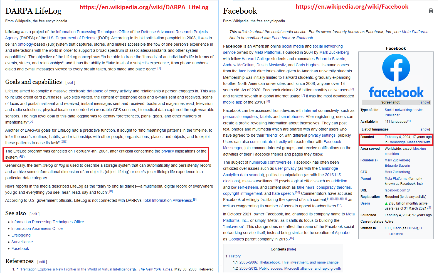
Task: Open the Factbook link in hatnote
Action: (305, 38)
